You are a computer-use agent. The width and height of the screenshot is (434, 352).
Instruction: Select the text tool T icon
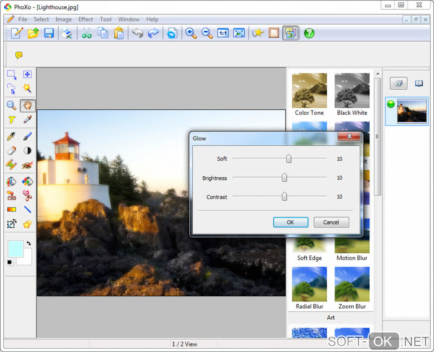[11, 120]
